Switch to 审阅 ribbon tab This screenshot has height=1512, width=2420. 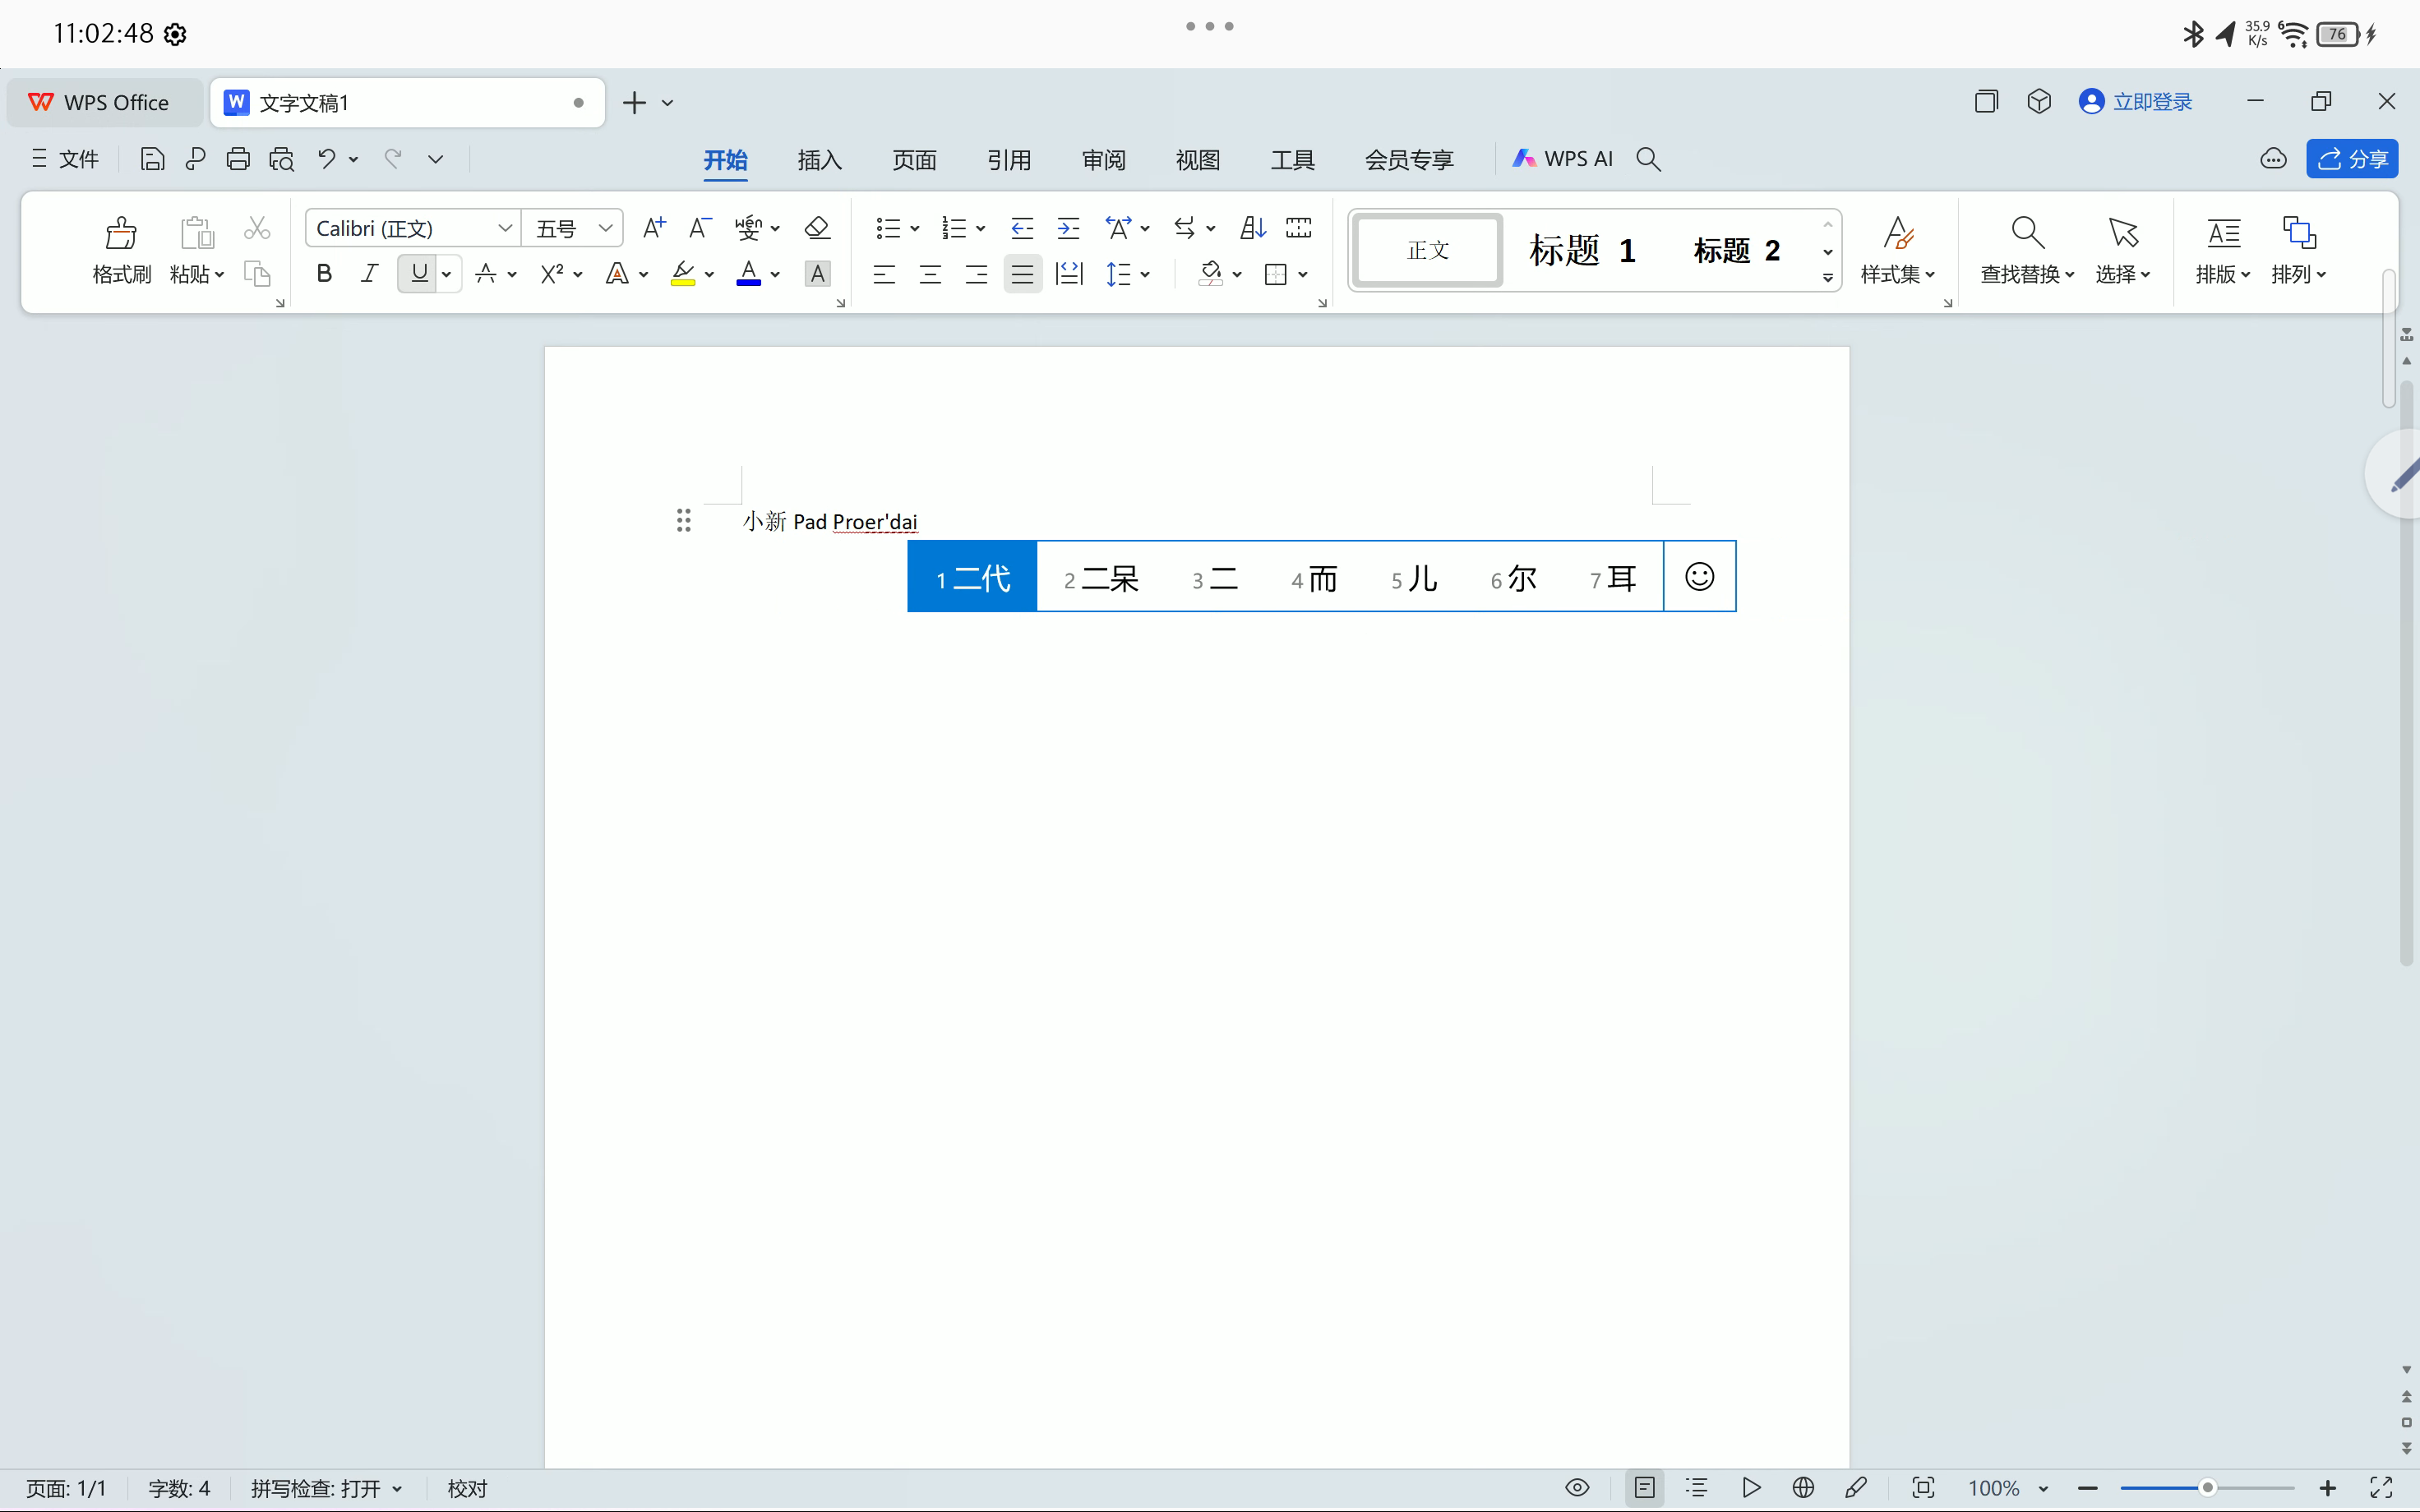tap(1103, 159)
